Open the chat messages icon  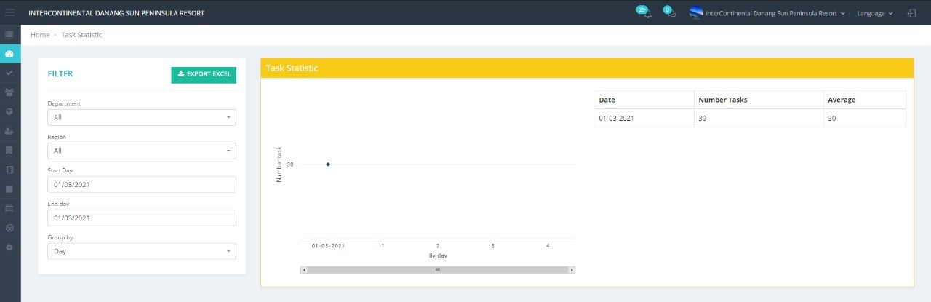[x=671, y=14]
